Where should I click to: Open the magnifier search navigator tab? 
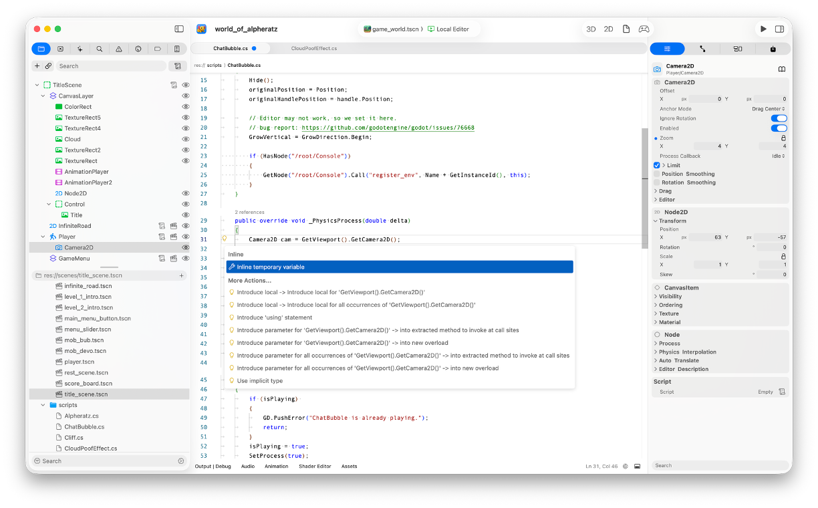[x=100, y=49]
